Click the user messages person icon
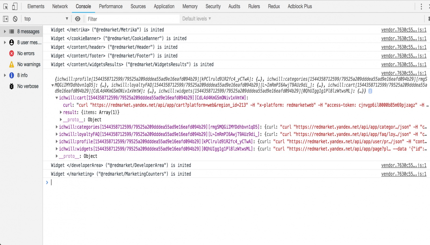 [12, 42]
